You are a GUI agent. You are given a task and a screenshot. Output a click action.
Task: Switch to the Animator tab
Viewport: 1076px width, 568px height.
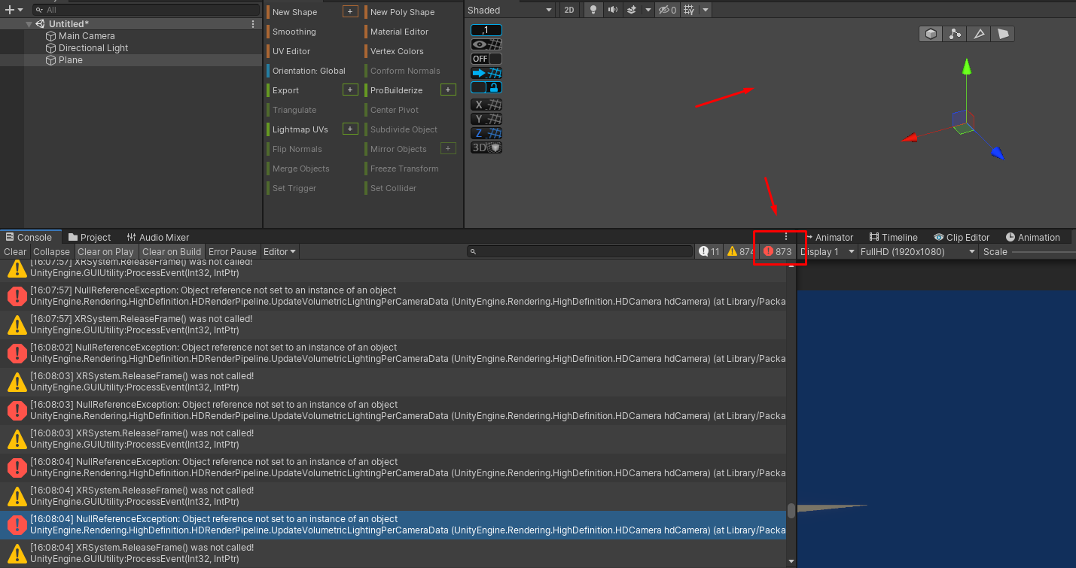click(829, 237)
